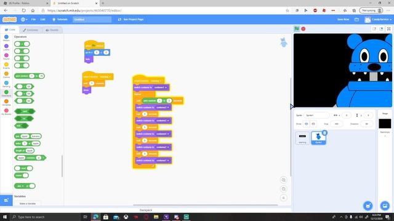394x221 pixels.
Task: Open the abs function dropdown in palette
Action: click(x=20, y=186)
